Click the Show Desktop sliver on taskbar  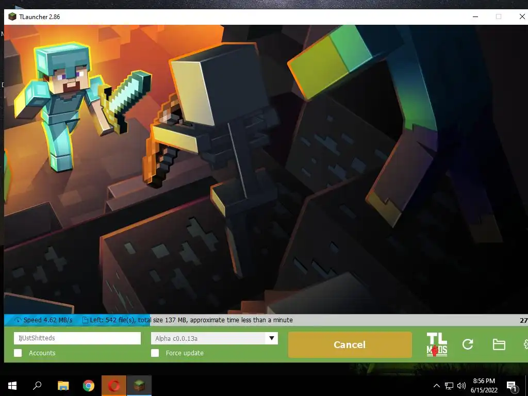[526, 386]
